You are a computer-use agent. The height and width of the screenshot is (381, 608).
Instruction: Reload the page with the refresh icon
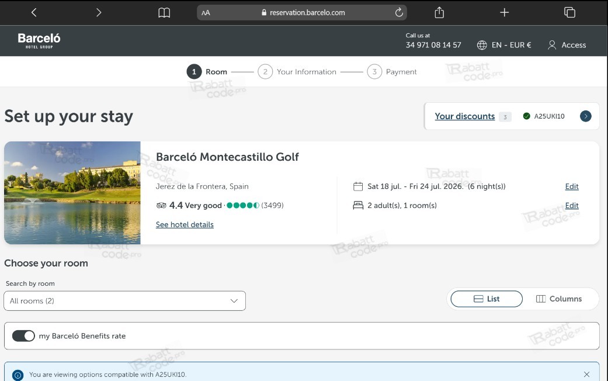(399, 12)
